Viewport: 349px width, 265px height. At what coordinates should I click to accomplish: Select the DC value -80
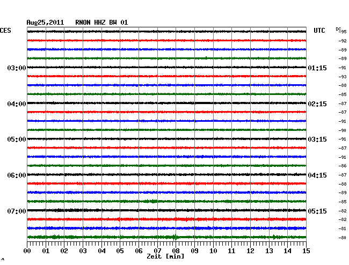pos(343,238)
